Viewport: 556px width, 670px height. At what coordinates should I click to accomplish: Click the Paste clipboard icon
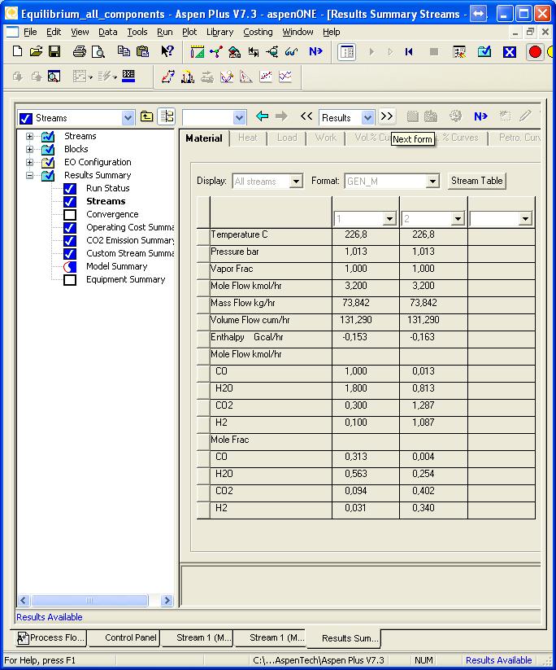click(142, 52)
